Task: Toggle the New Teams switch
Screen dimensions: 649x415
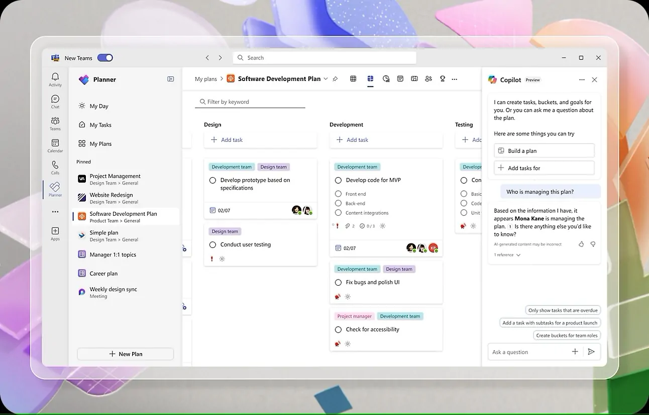Action: coord(105,57)
